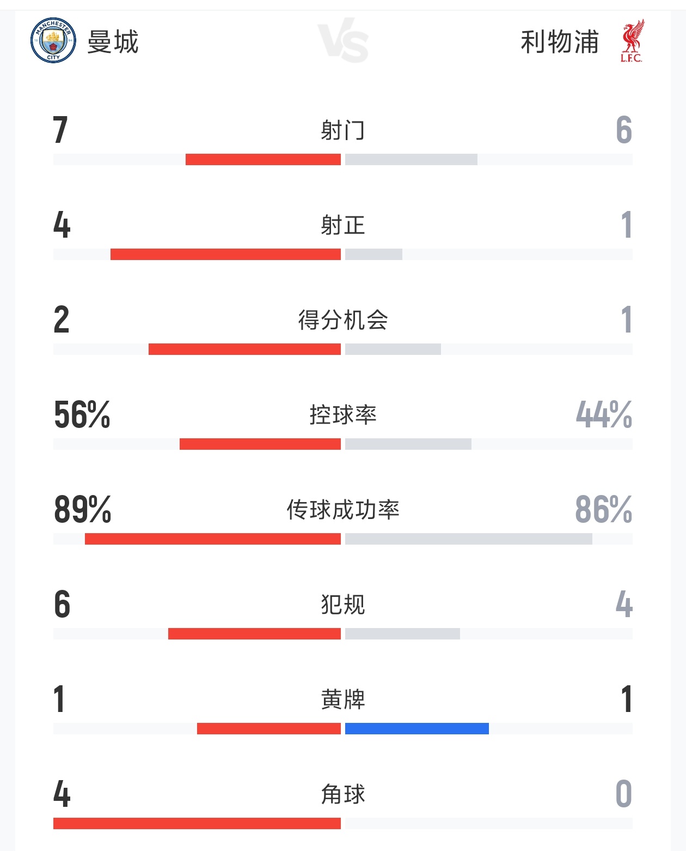Tap the 56% possession value
The width and height of the screenshot is (686, 851).
[x=82, y=415]
